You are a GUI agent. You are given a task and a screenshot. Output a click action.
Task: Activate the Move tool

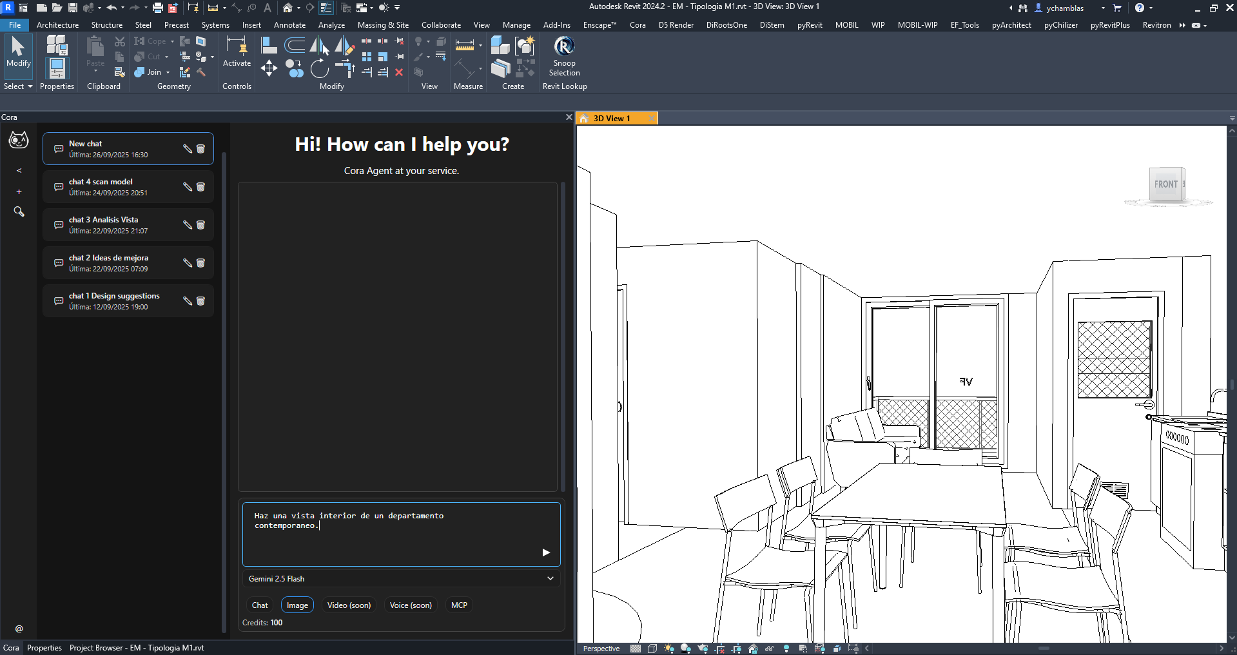click(x=269, y=67)
